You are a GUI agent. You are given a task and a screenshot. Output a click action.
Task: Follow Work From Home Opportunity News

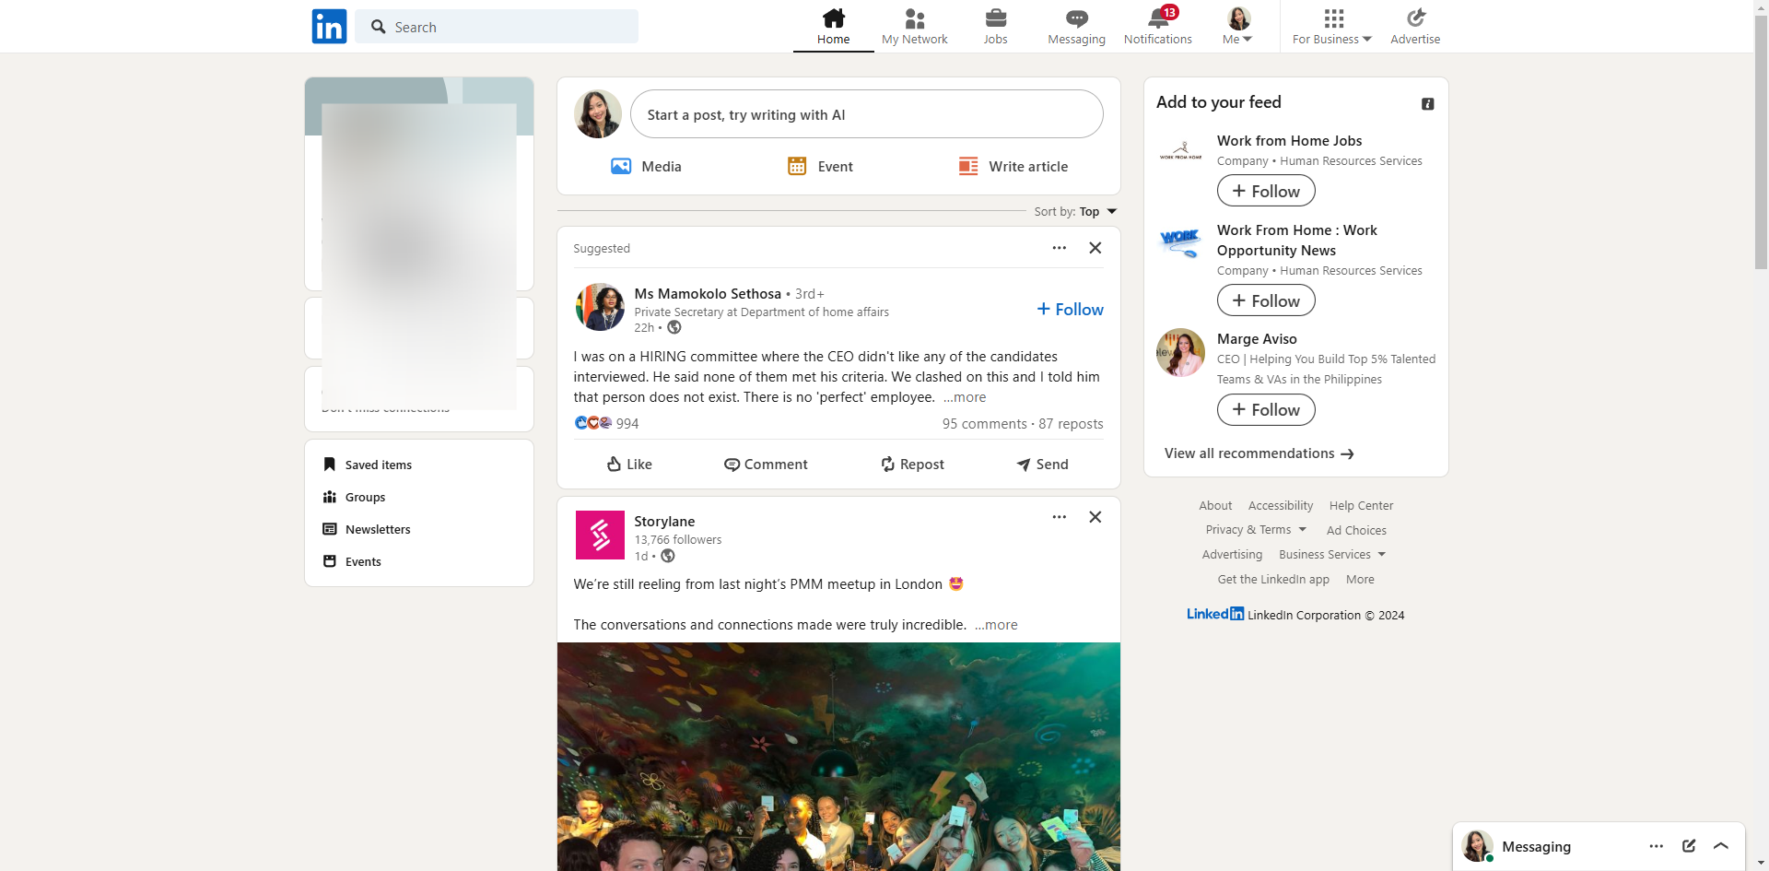(1266, 300)
